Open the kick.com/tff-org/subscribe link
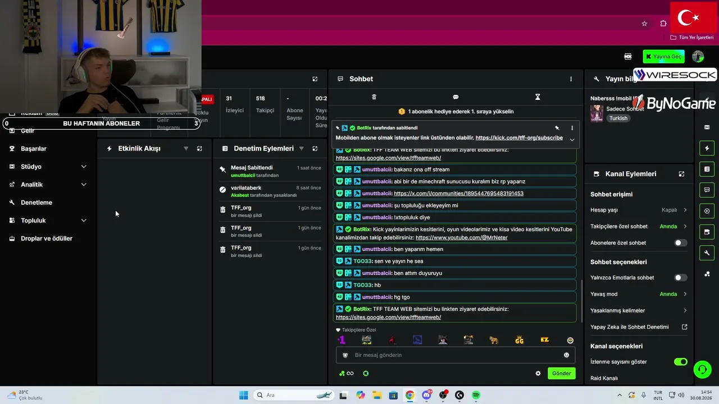719x404 pixels. [519, 138]
